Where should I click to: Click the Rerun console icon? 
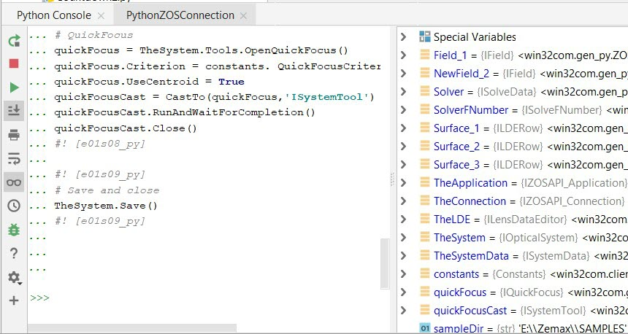14,40
